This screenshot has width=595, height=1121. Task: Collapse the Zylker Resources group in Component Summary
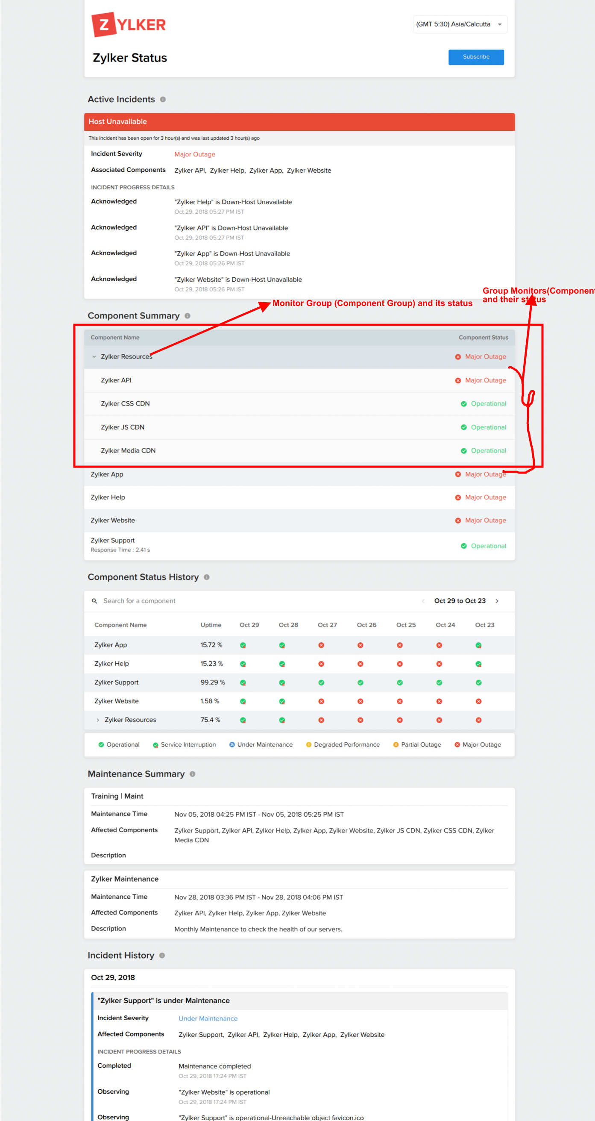[x=94, y=356]
